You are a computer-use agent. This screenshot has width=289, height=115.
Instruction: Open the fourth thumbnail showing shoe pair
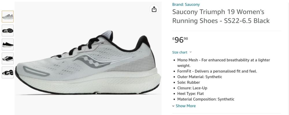8,59
